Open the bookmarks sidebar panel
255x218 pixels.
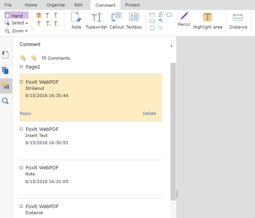coord(5,55)
